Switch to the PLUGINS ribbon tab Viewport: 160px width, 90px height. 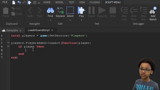(x=95, y=2)
